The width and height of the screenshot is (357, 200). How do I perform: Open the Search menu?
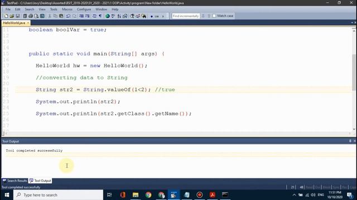point(30,9)
